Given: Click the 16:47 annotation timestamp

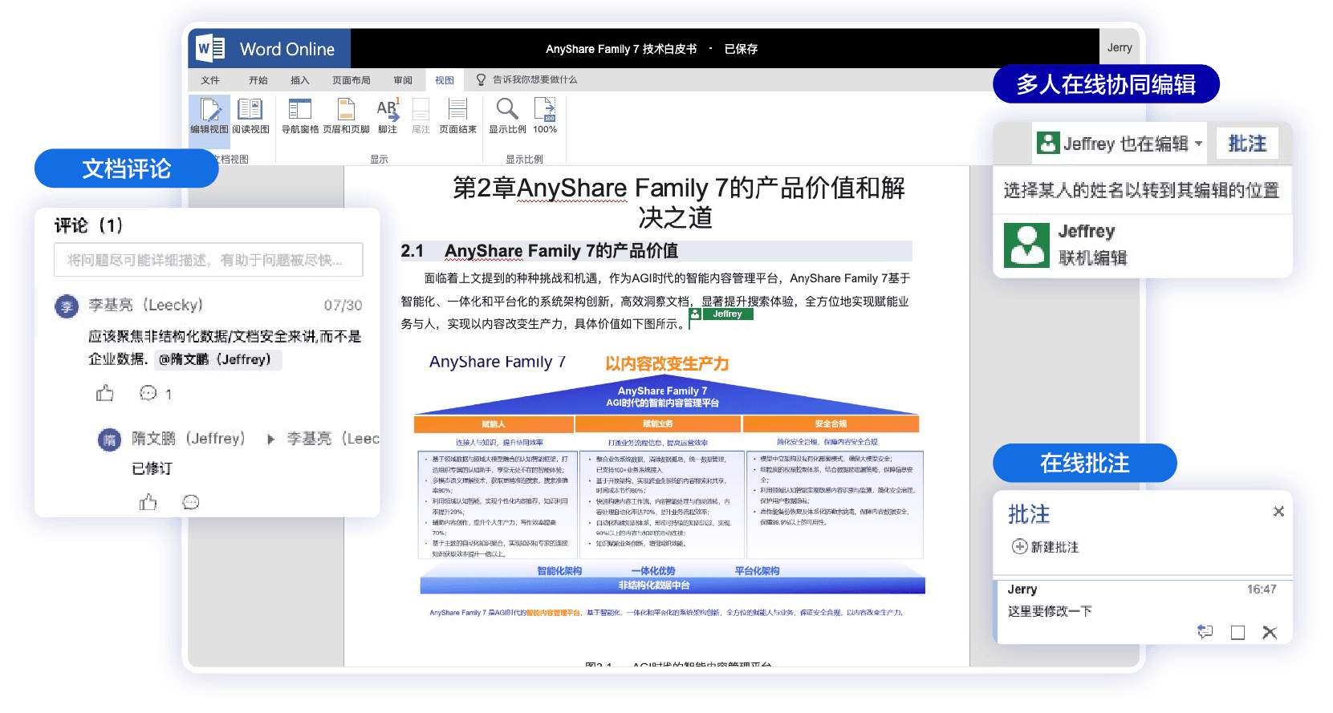Looking at the screenshot, I should click(x=1262, y=589).
